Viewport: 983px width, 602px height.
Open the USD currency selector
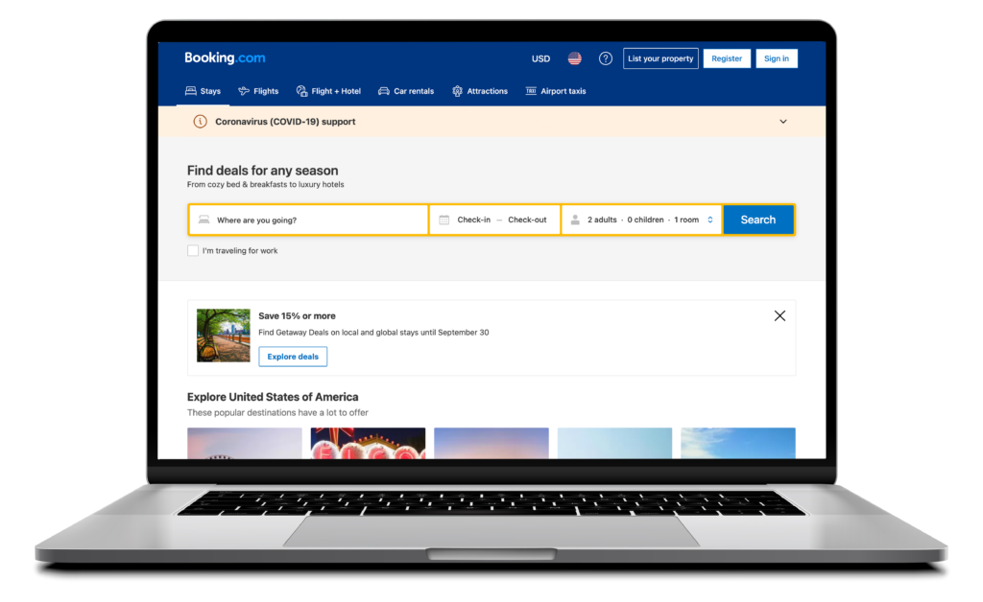coord(540,58)
